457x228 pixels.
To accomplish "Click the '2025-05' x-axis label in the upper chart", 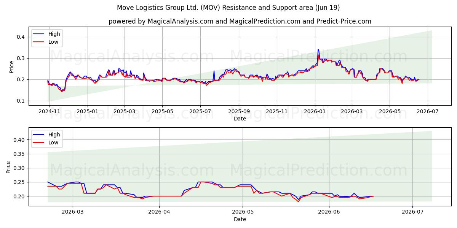I will [x=162, y=112].
